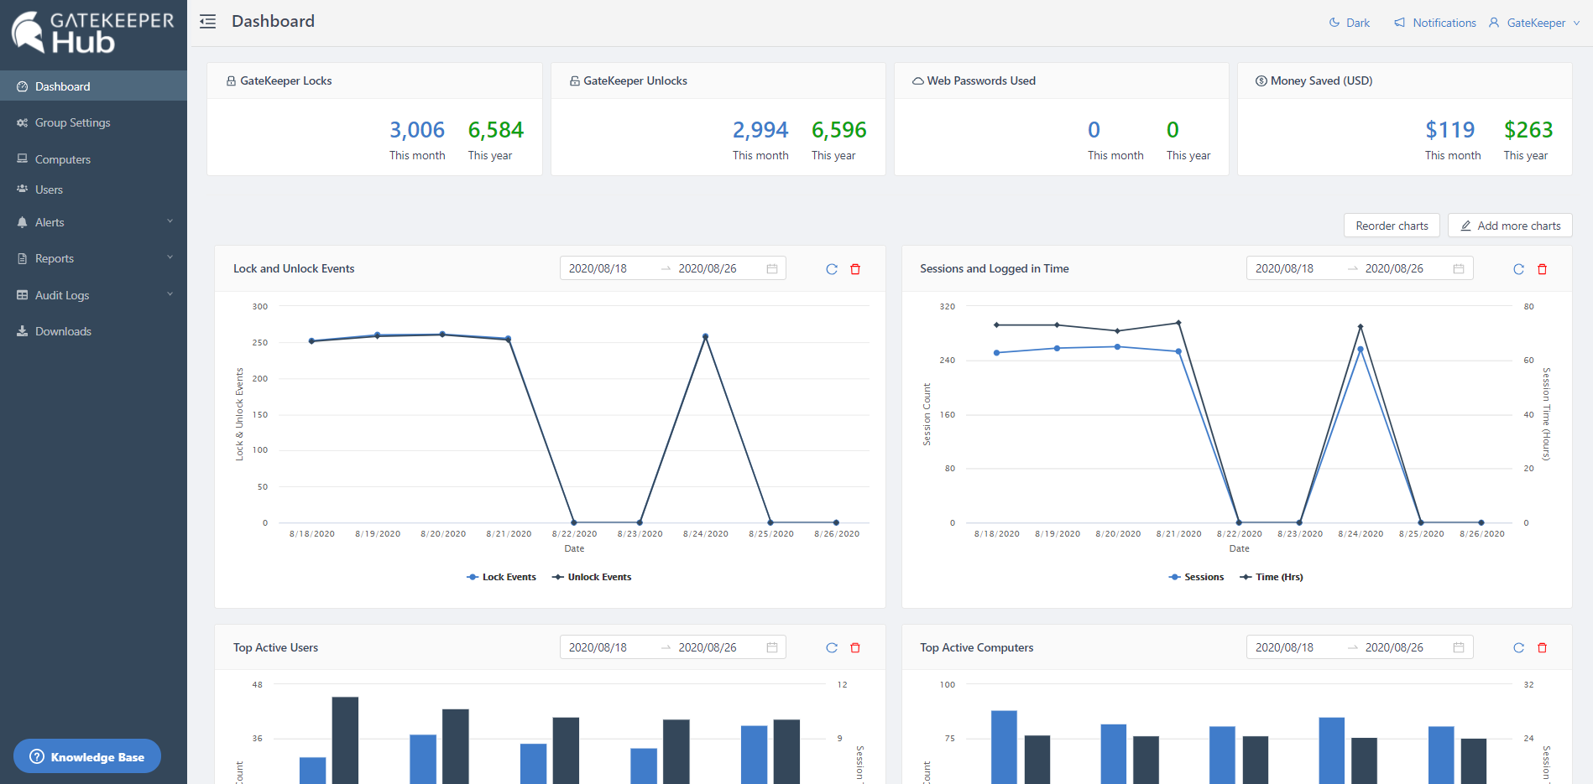Toggle Lock Events series in chart legend
The width and height of the screenshot is (1593, 784).
501,577
